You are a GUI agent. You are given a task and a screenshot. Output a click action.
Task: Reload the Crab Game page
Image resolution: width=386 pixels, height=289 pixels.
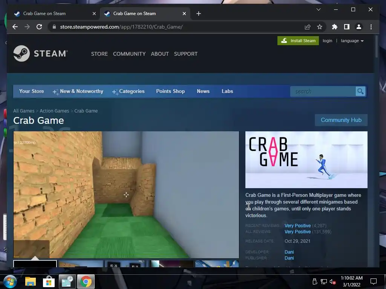(39, 27)
